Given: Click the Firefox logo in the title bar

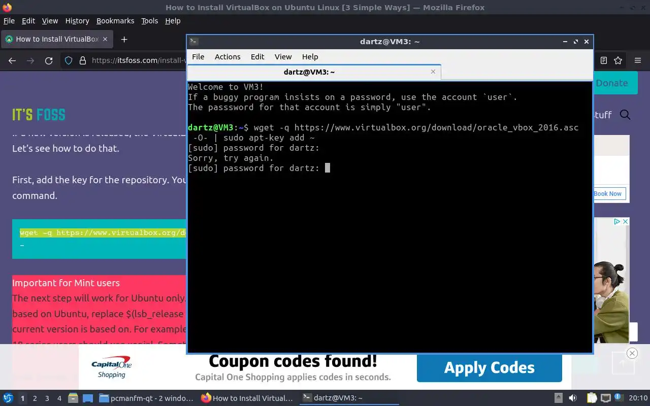Looking at the screenshot, I should tap(7, 7).
